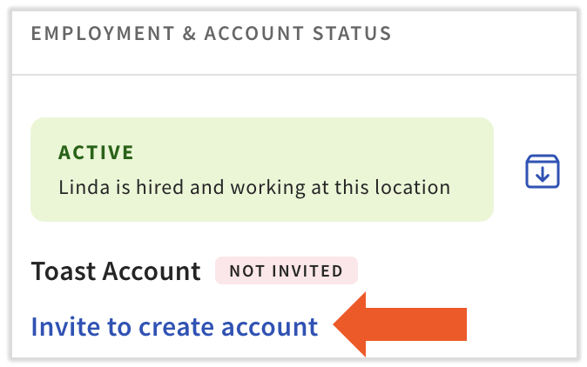Click the Toast Account label

tap(116, 271)
